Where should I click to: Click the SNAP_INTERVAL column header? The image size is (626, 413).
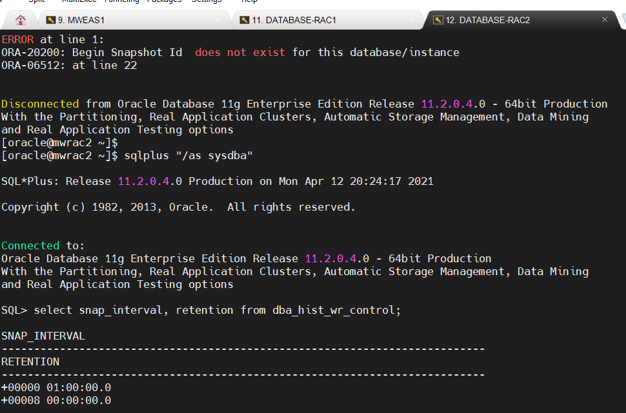coord(43,336)
